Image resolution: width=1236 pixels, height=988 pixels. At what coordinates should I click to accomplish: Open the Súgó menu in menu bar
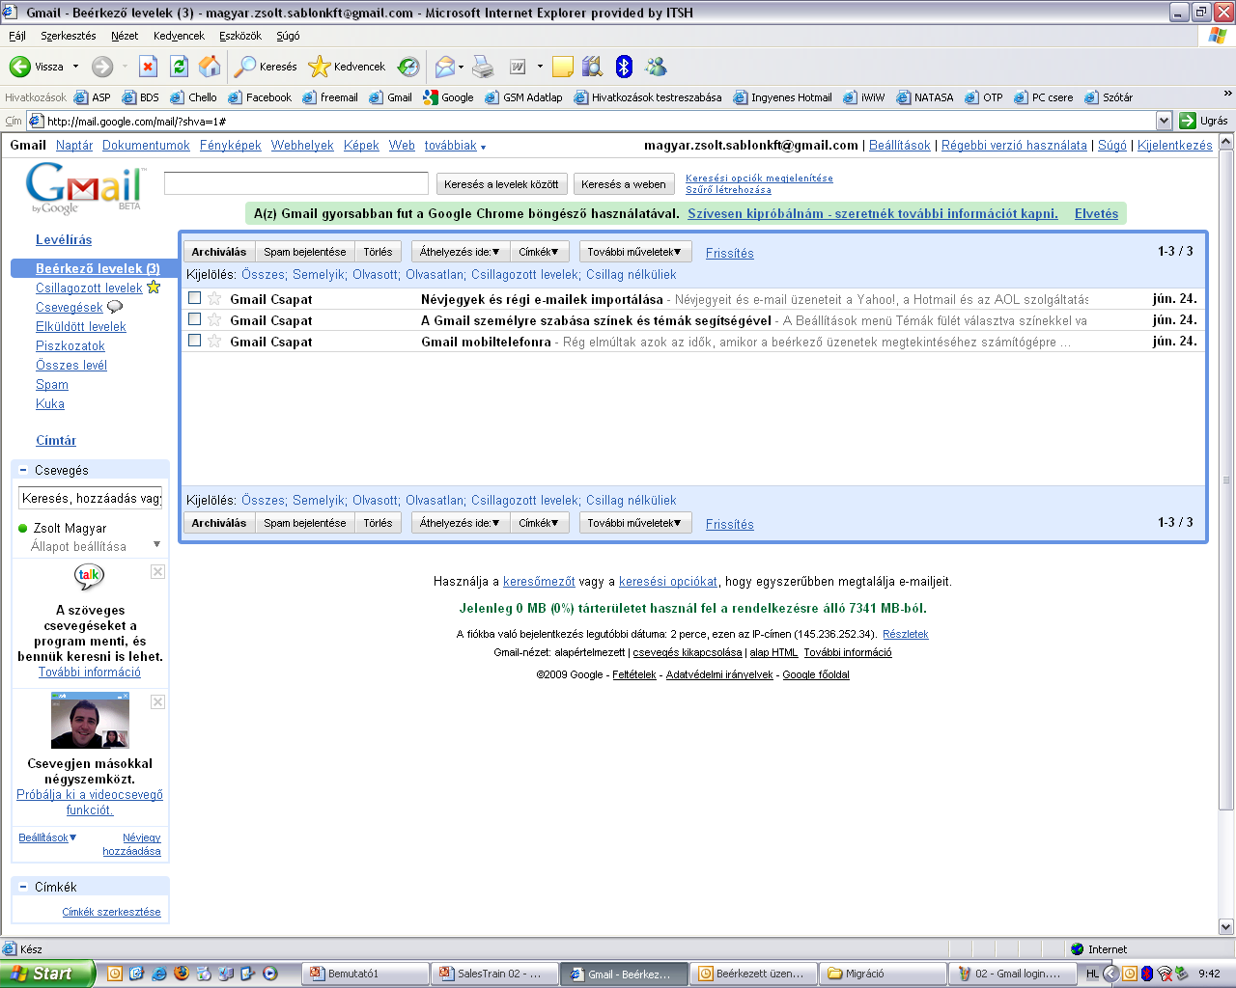point(288,36)
